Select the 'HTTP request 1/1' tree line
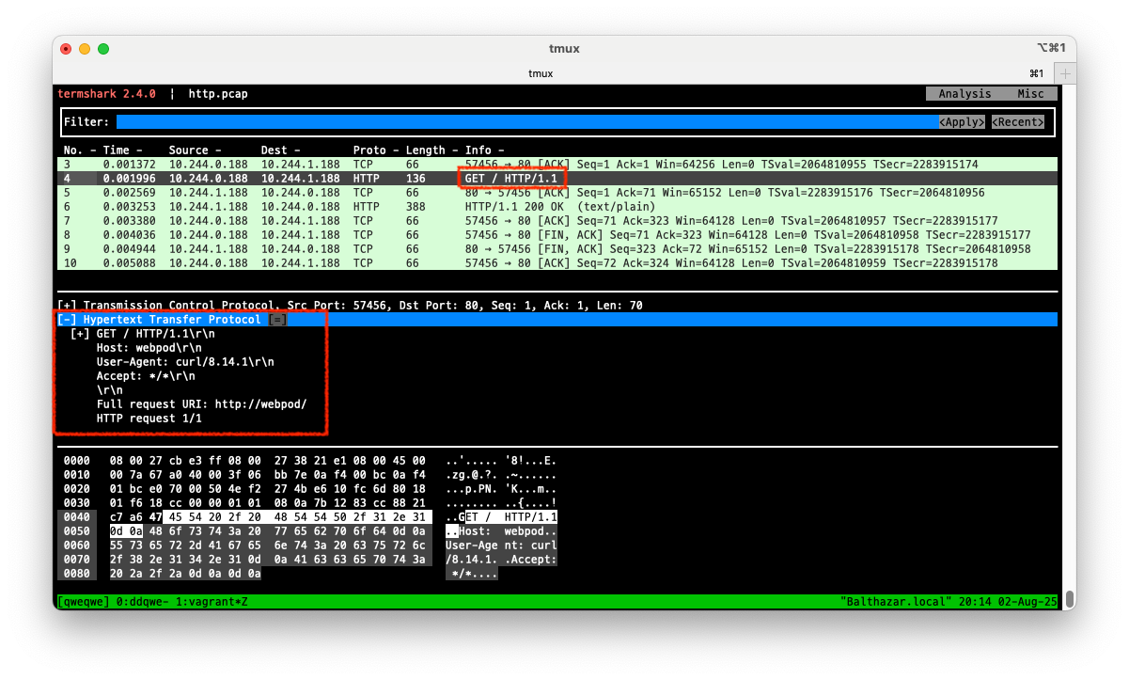The width and height of the screenshot is (1129, 680). 149,419
